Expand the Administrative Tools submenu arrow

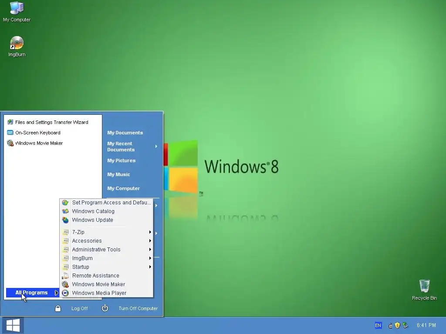tap(150, 249)
